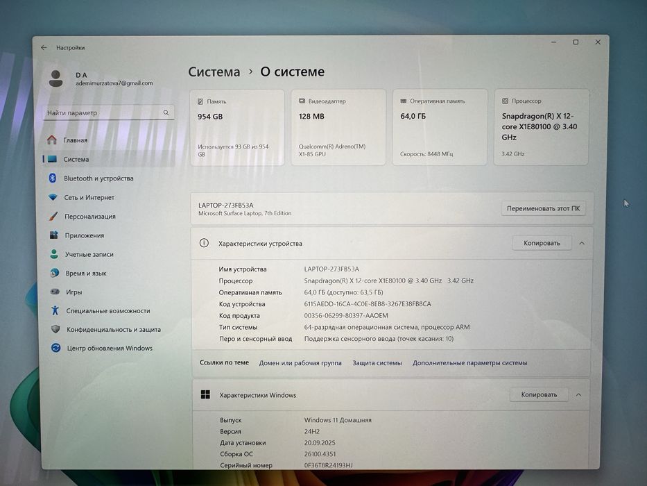
Task: Click device name value LAPTOP-273FB53A in specs
Action: 331,269
